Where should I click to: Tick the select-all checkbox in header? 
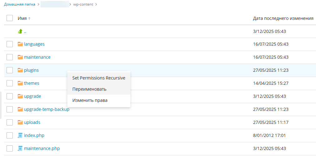(x=10, y=18)
